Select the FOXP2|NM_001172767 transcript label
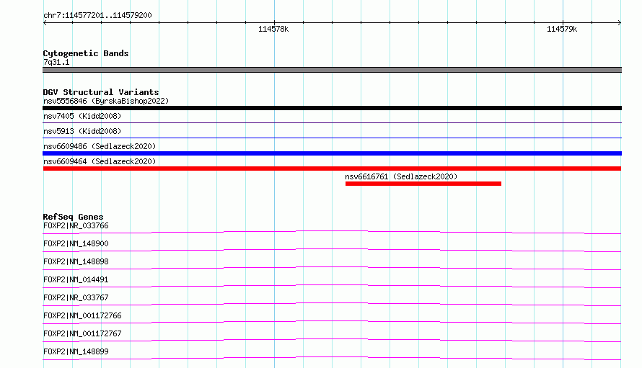Viewport: 642px width, 368px height. [x=82, y=333]
